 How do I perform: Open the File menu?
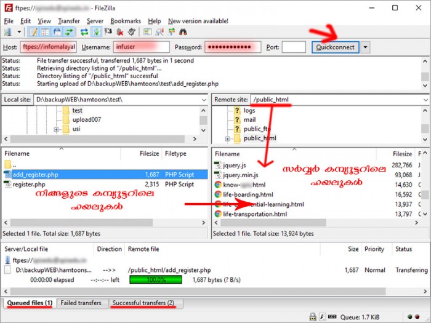tap(9, 21)
